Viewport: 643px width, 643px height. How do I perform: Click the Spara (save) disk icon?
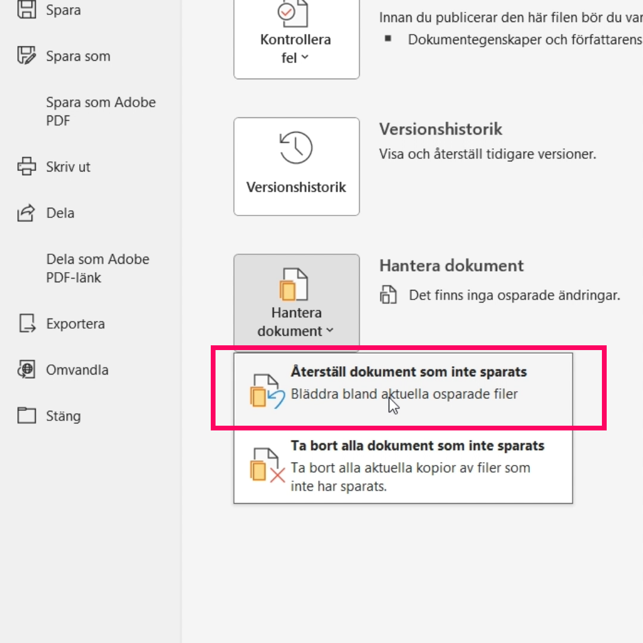coord(27,10)
